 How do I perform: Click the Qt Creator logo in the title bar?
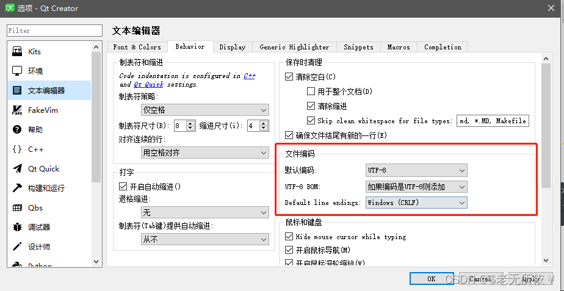tap(10, 8)
